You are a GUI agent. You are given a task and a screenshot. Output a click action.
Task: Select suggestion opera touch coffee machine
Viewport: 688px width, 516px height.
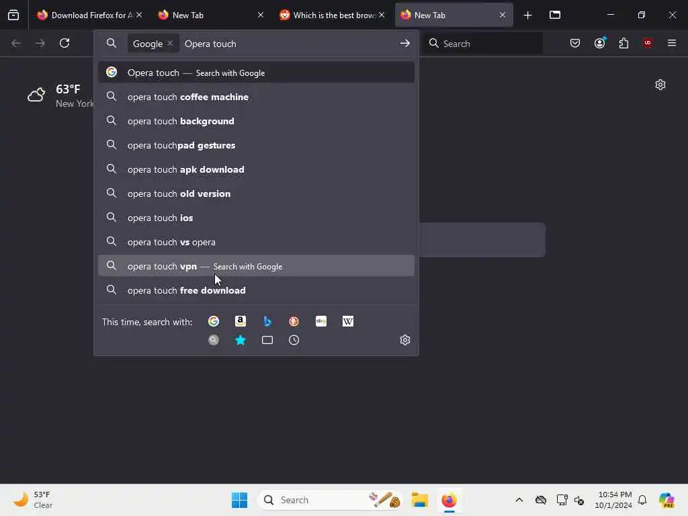256,97
